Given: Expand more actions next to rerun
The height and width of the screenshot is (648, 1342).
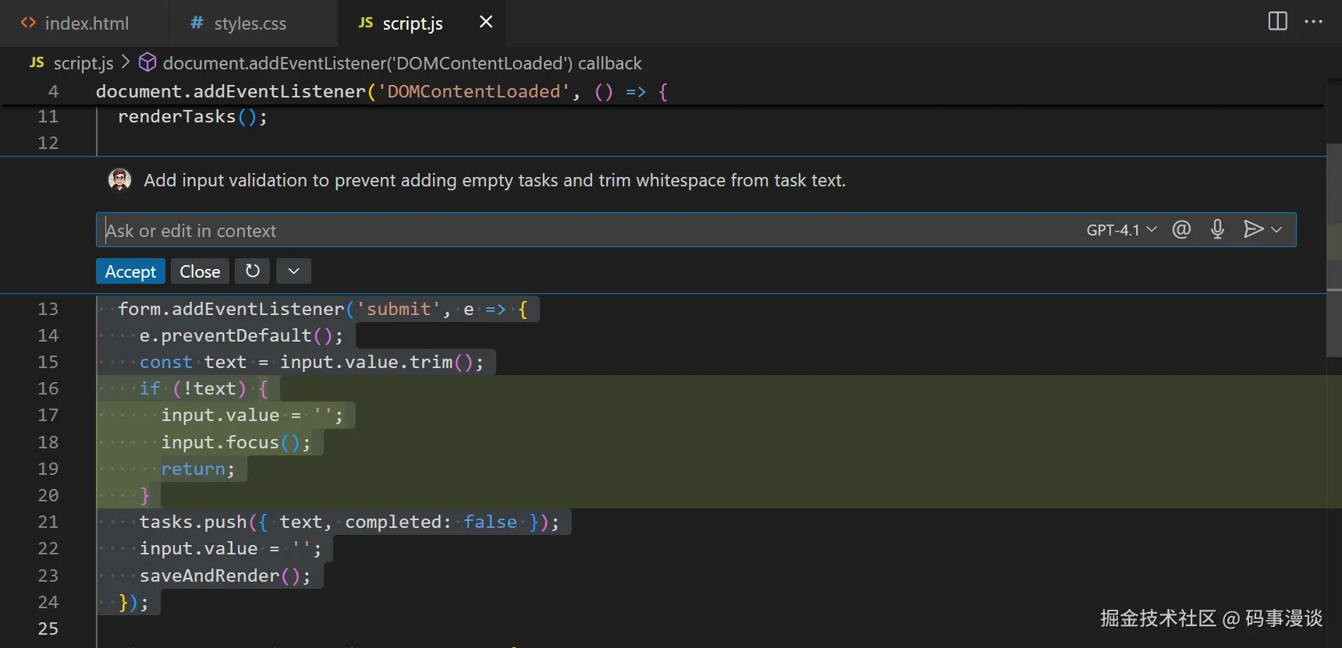Looking at the screenshot, I should (x=293, y=271).
